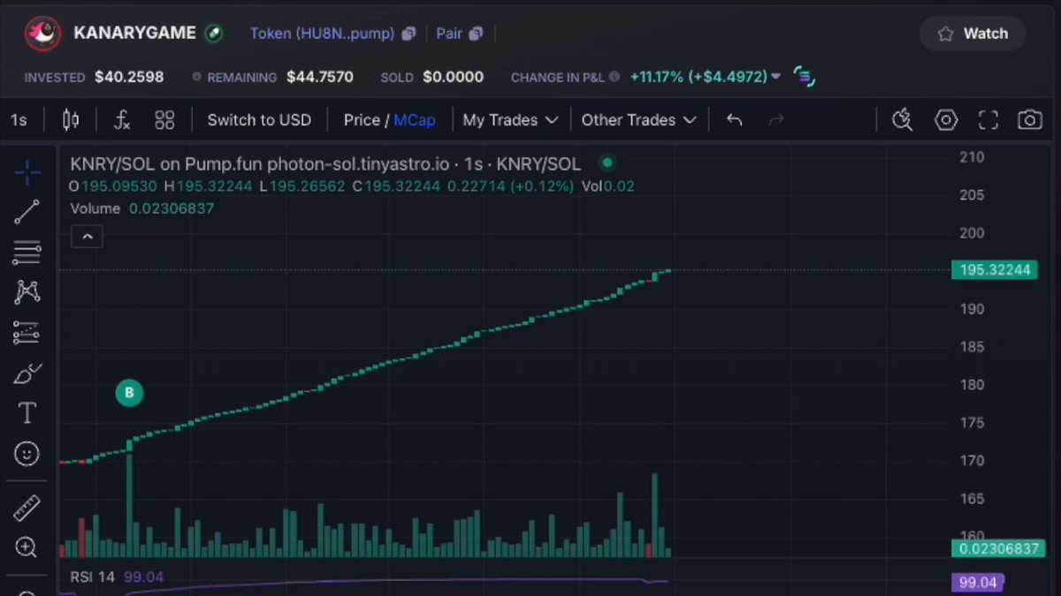Expand the Other Trades dropdown

coord(638,120)
